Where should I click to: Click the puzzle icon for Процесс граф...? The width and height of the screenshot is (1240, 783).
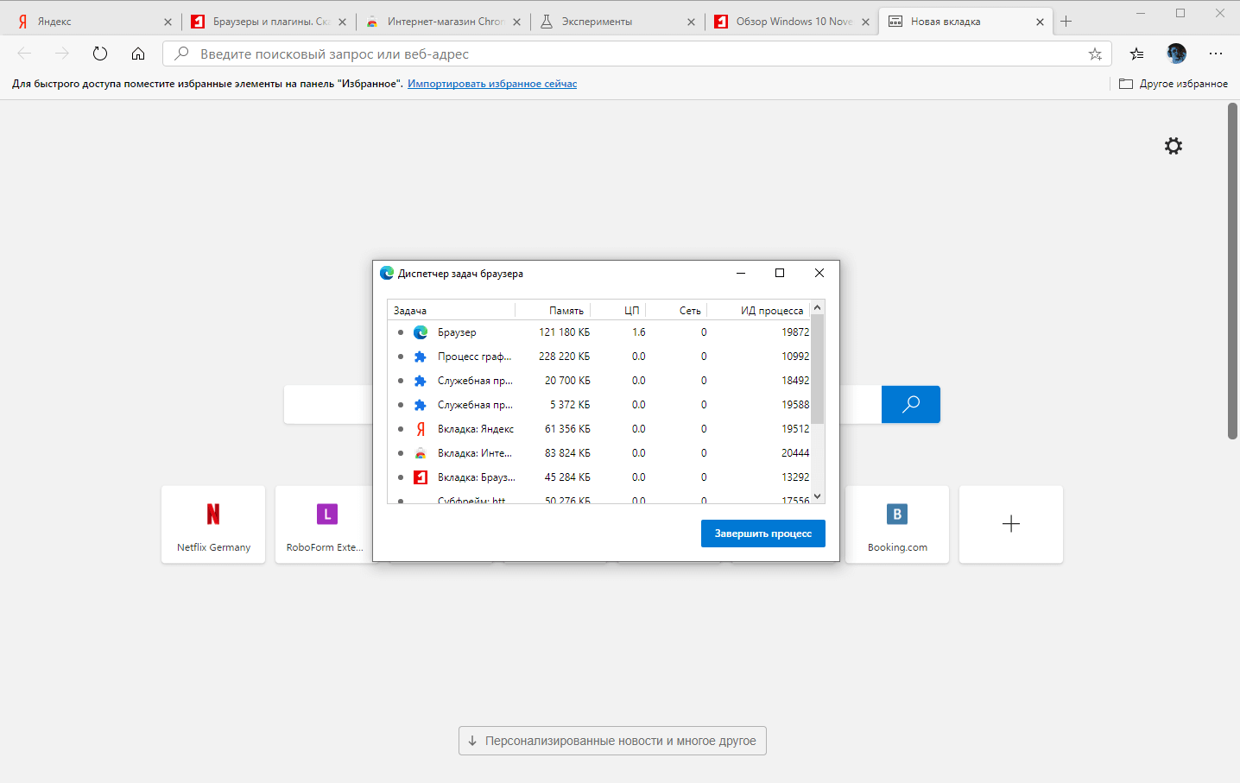click(x=421, y=357)
